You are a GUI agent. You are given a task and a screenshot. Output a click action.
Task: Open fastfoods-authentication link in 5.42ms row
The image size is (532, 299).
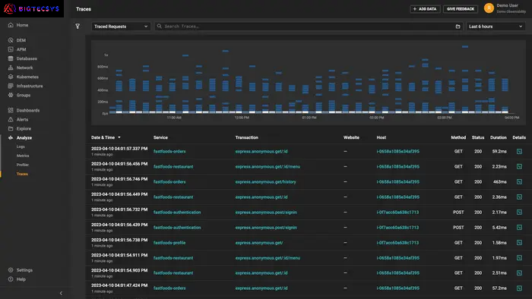tap(177, 228)
